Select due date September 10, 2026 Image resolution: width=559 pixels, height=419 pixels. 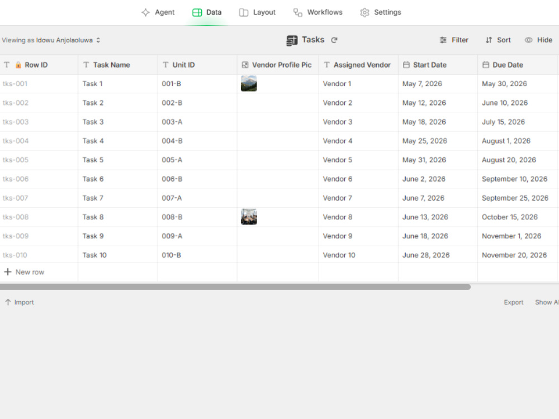coord(518,179)
